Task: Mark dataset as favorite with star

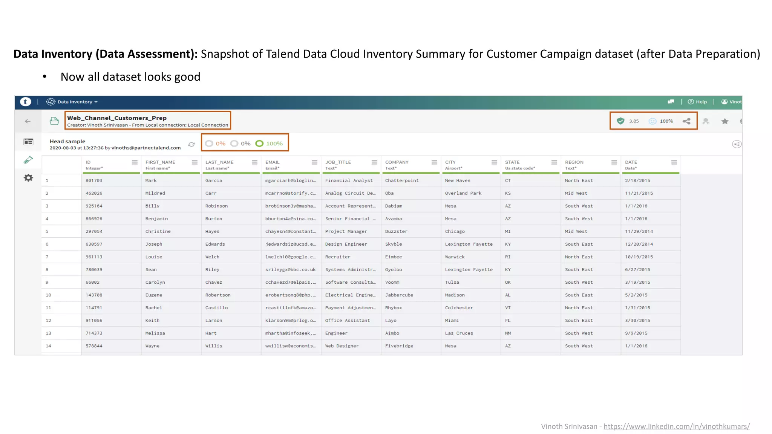Action: click(725, 121)
